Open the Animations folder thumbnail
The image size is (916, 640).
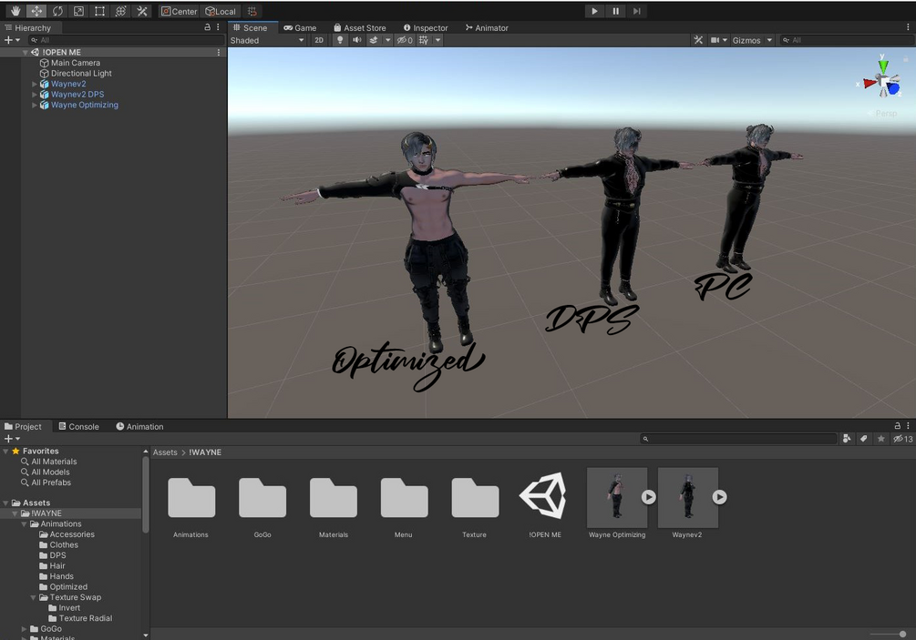191,498
